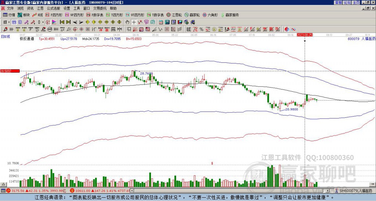Click the red 28.5897 price marker
The height and width of the screenshot is (201, 376).
tap(10, 71)
